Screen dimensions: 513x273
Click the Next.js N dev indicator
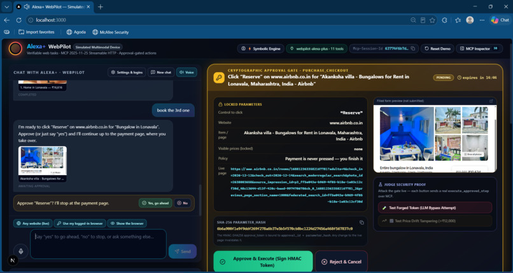coord(13,260)
